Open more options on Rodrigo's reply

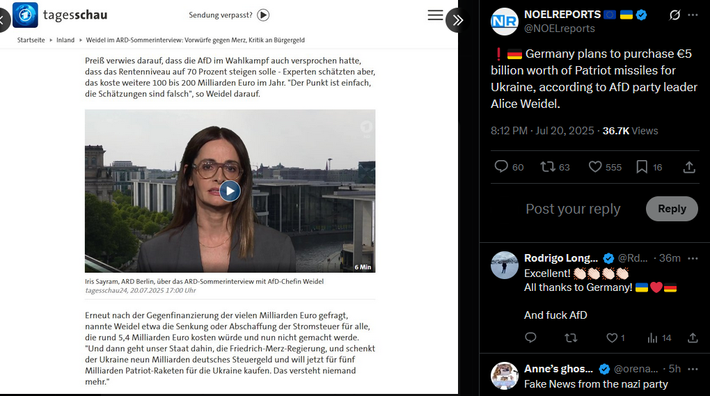[693, 258]
